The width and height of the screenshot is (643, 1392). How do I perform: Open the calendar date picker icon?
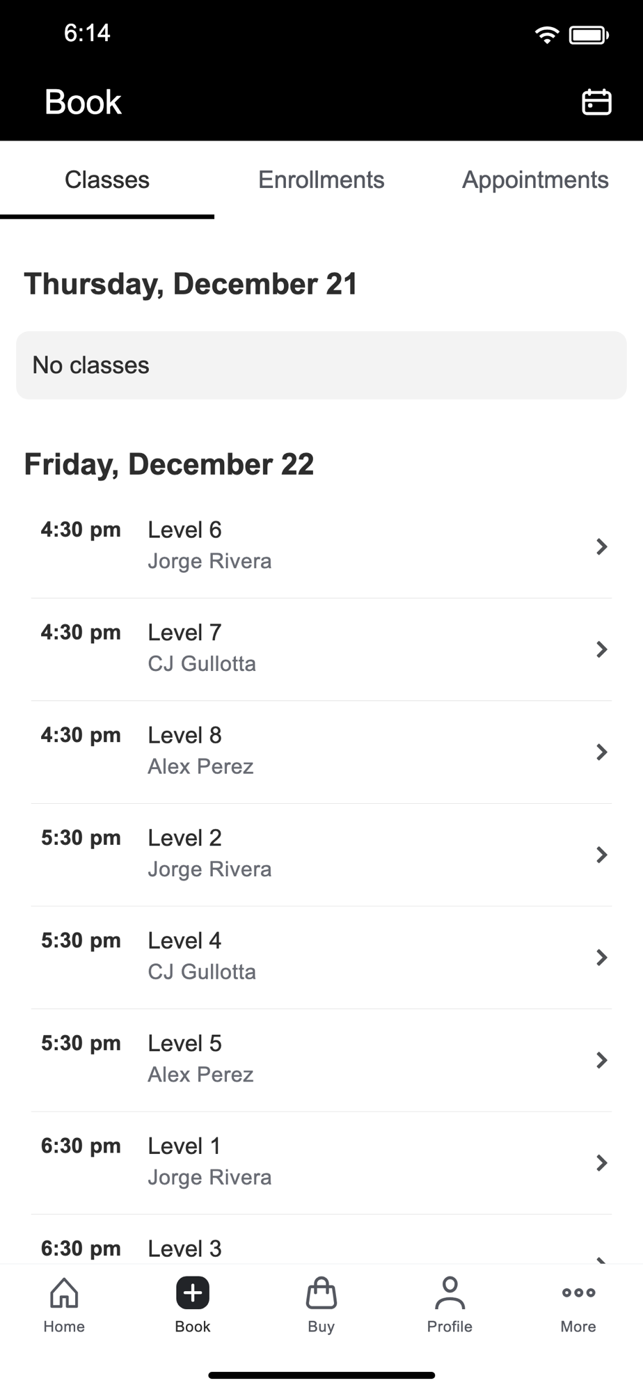(596, 102)
